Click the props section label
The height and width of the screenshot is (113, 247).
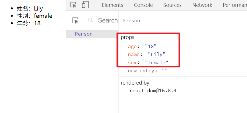(x=127, y=37)
